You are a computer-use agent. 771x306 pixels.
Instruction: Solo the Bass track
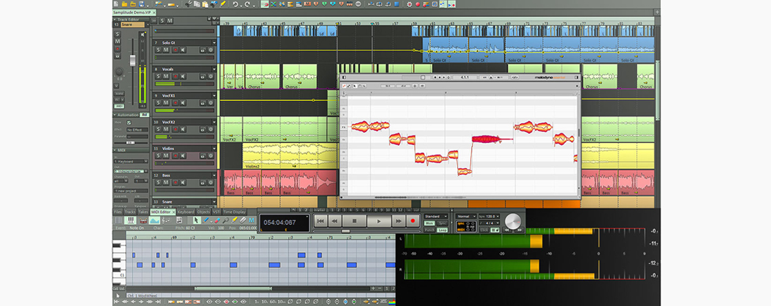coord(158,183)
